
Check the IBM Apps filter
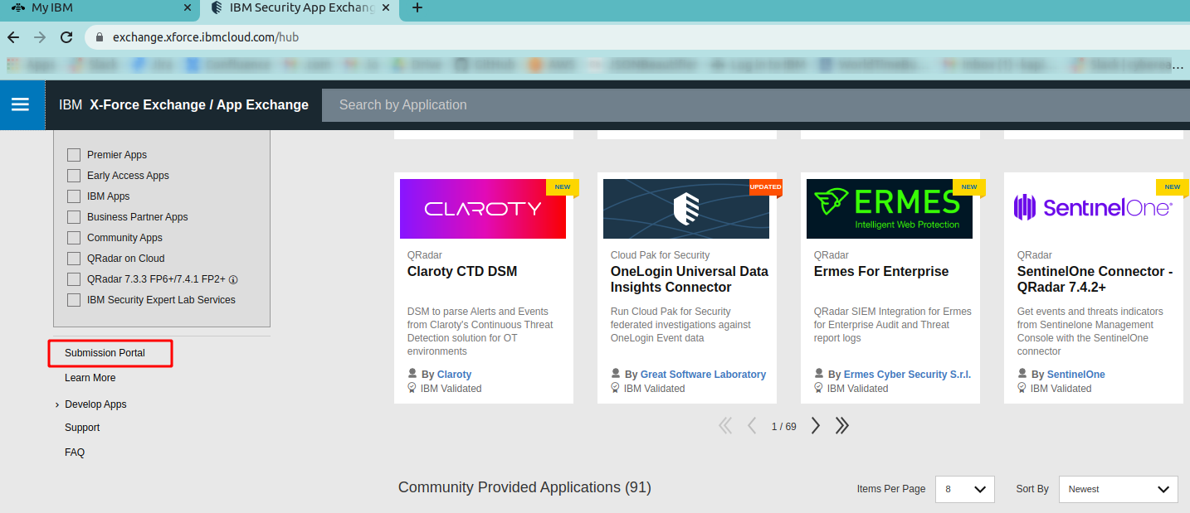coord(74,196)
